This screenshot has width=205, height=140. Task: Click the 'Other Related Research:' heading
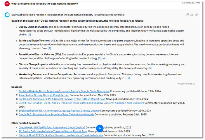click(x=26, y=123)
